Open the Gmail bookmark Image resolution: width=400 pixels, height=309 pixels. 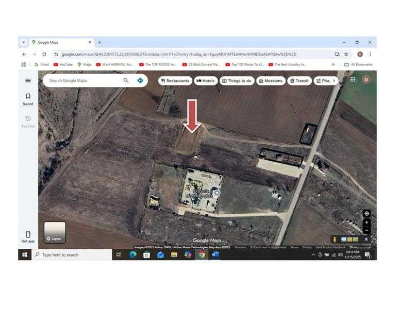(x=42, y=64)
